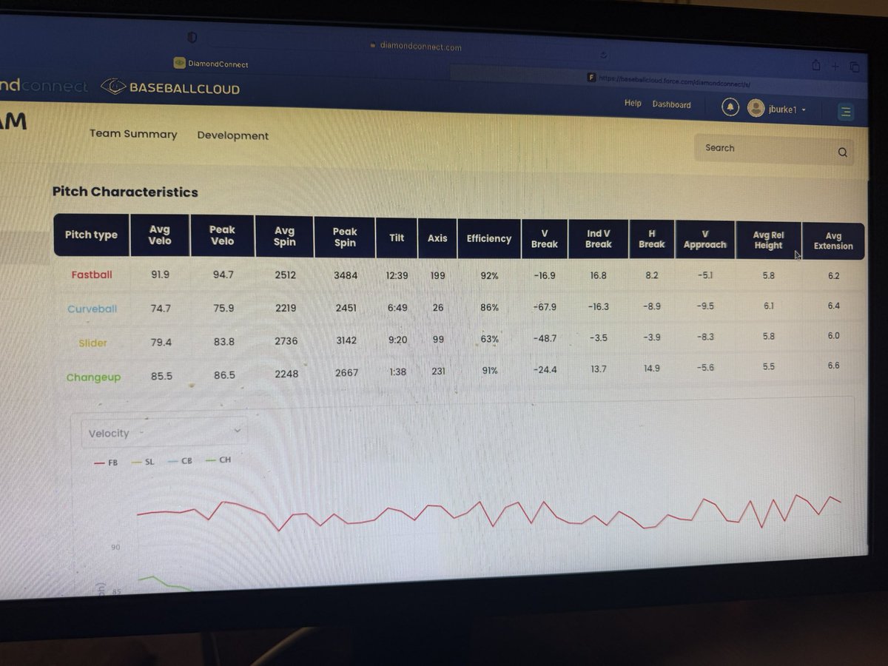Click the Safari share icon
The height and width of the screenshot is (666, 888).
816,65
